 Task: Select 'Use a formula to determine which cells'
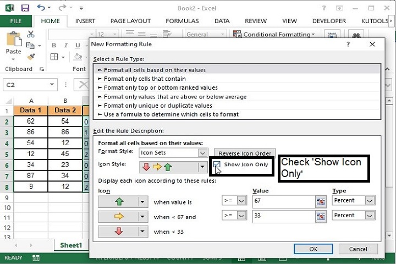pyautogui.click(x=237, y=114)
